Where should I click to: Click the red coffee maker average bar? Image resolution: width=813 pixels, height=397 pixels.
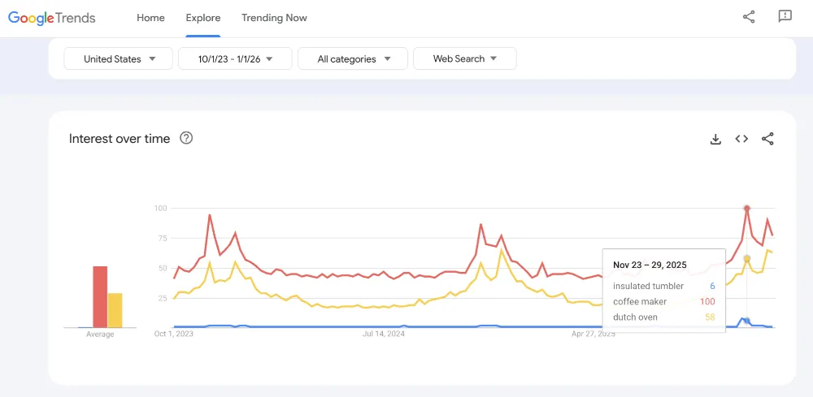coord(100,297)
